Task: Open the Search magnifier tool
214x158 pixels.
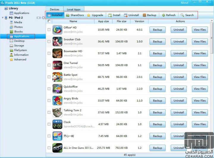Action: point(187,15)
